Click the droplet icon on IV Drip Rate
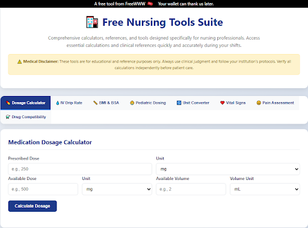 coord(58,103)
